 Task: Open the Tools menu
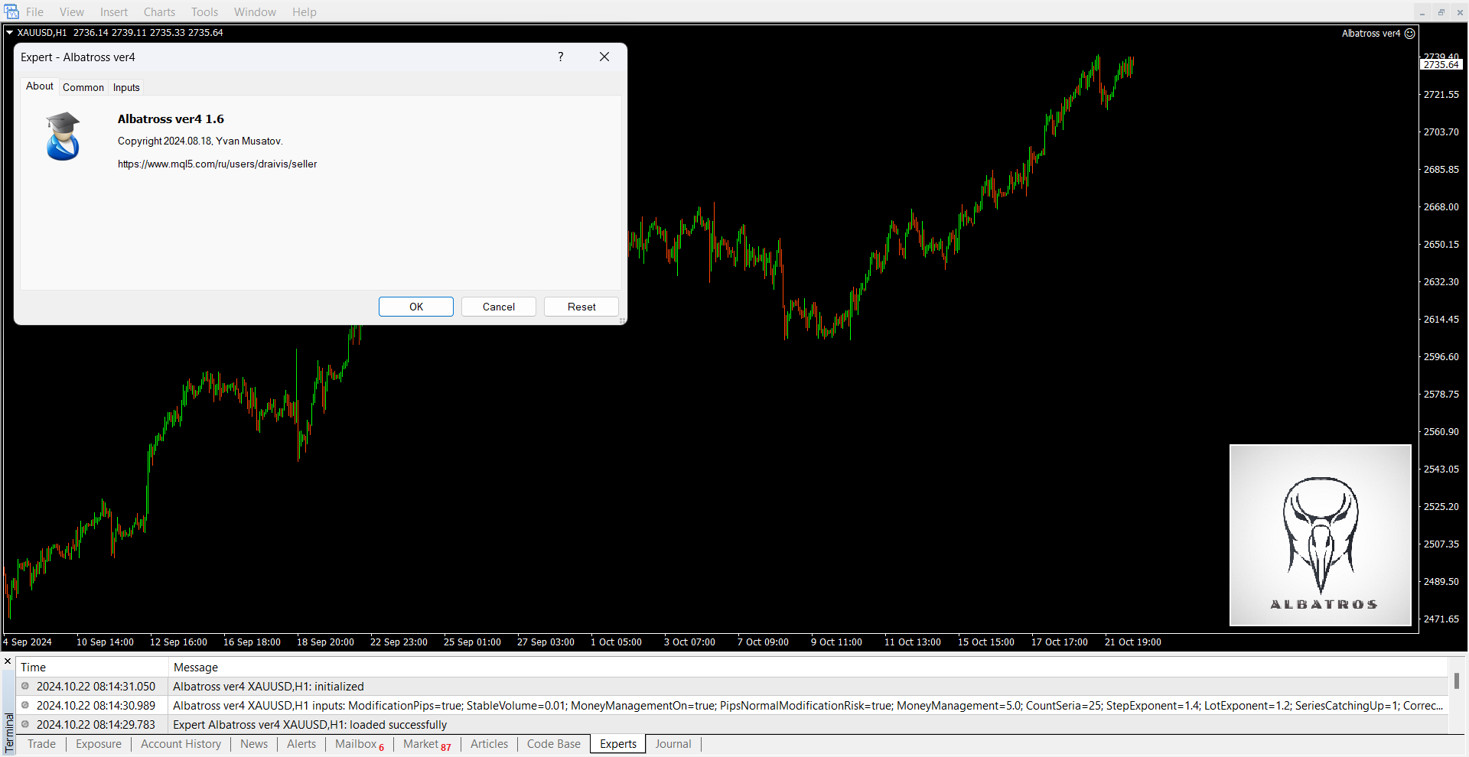204,12
